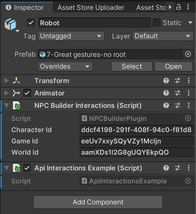Open object picker for Prefab field
The image size is (196, 214).
[x=188, y=54]
